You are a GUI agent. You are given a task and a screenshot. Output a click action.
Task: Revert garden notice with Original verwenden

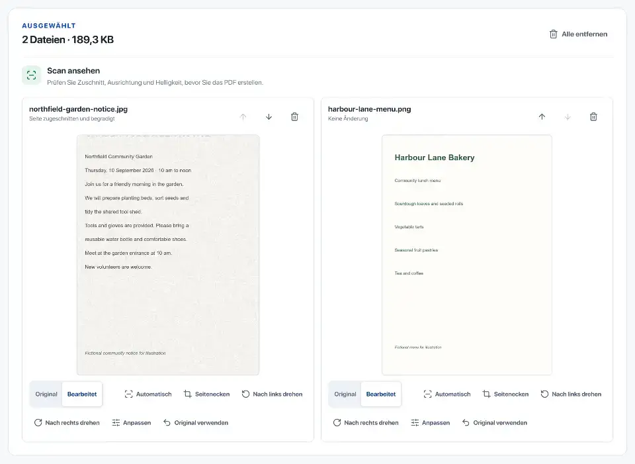click(196, 423)
